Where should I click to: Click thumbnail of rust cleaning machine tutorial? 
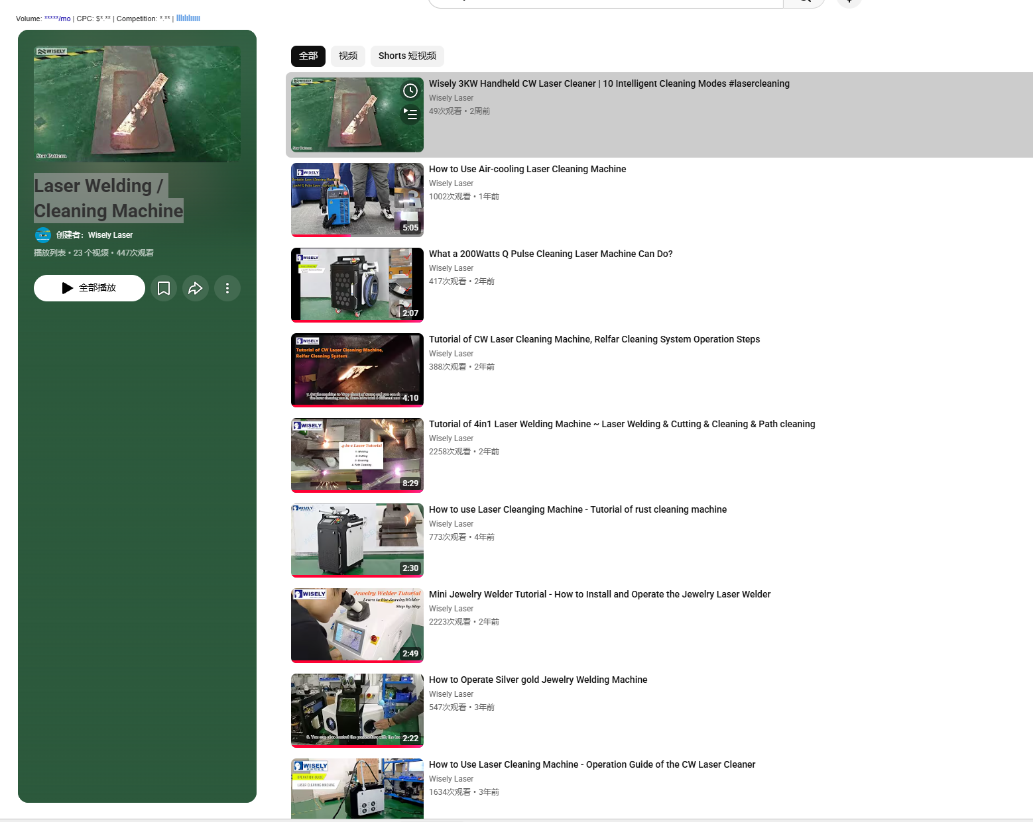[357, 540]
